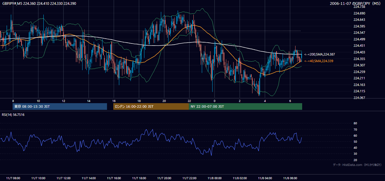Click price axis label 224.738
Image resolution: width=385 pixels, height=181 pixels.
(359, 7)
